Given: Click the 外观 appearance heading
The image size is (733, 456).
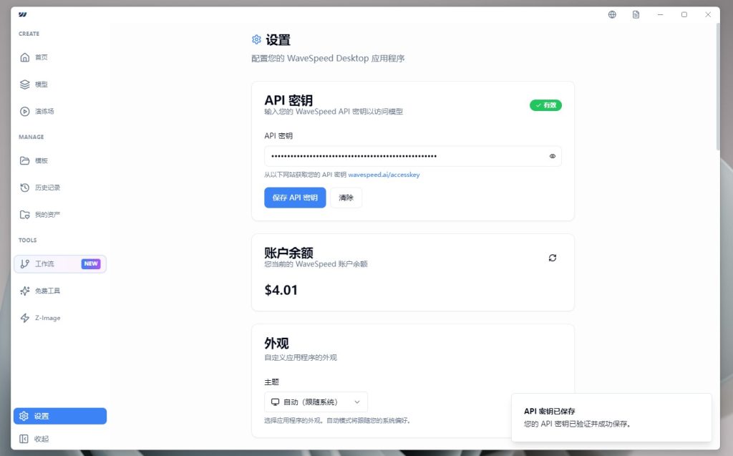Looking at the screenshot, I should [x=276, y=344].
